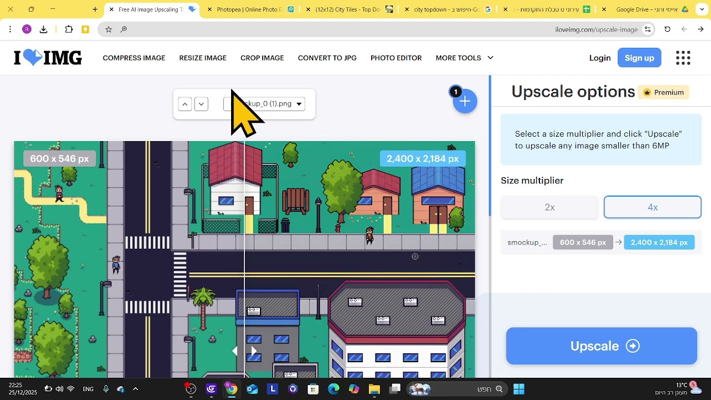711x400 pixels.
Task: Open File Explorer from taskbar
Action: point(374,389)
